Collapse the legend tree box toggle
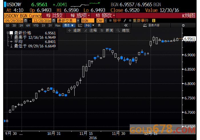Screen dimensions: 200x140 pos(8,33)
